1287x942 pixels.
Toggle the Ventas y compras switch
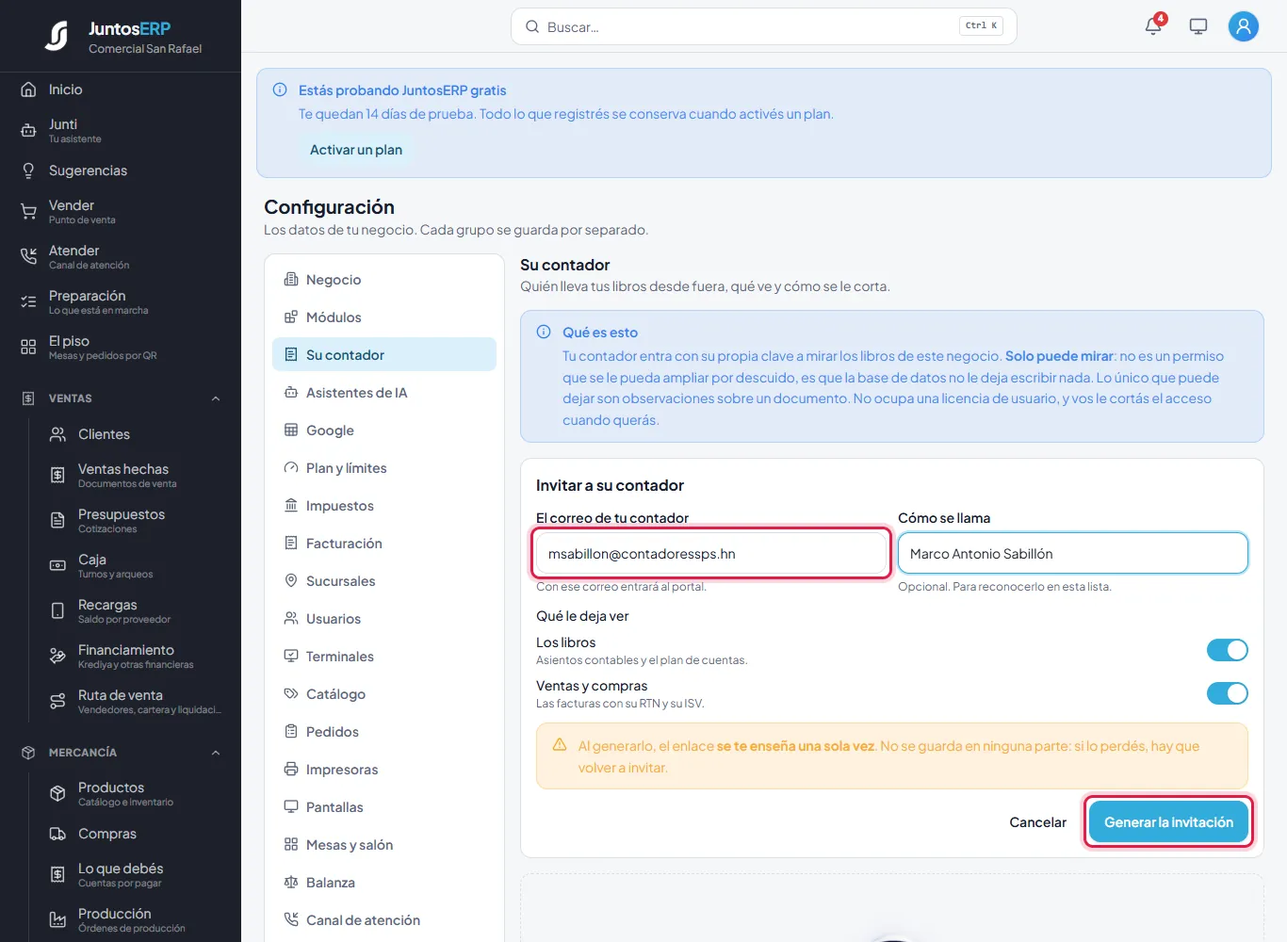click(x=1227, y=693)
